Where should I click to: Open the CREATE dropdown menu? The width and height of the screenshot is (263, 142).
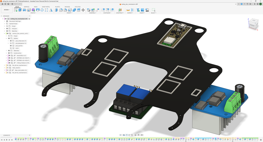tap(33, 13)
